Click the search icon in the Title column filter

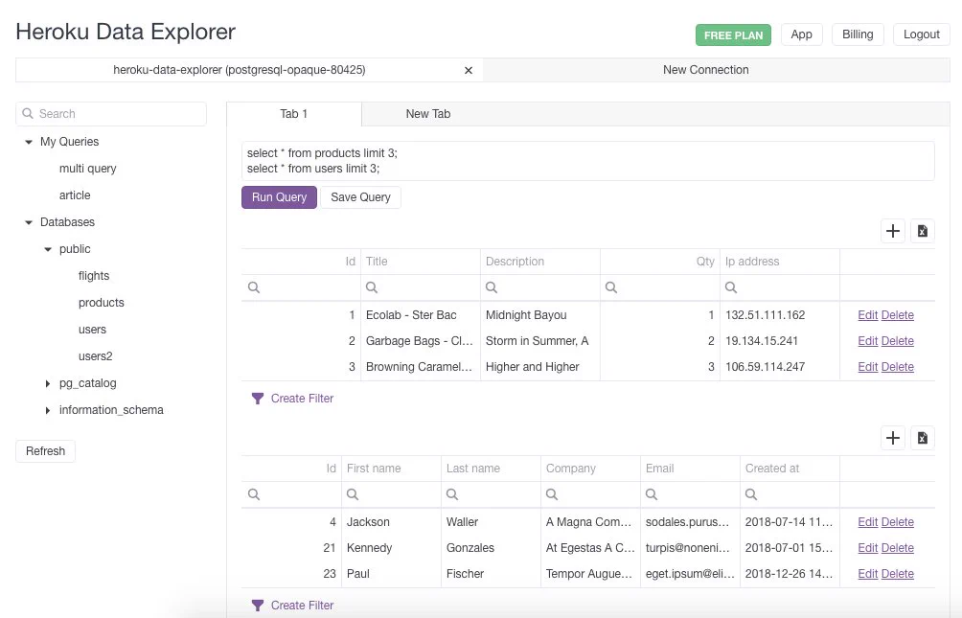click(x=372, y=287)
